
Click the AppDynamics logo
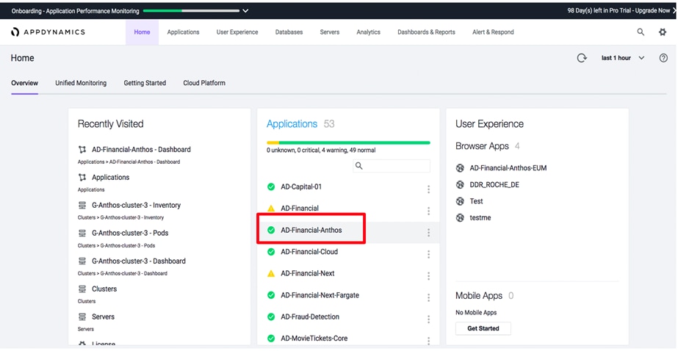(x=48, y=32)
